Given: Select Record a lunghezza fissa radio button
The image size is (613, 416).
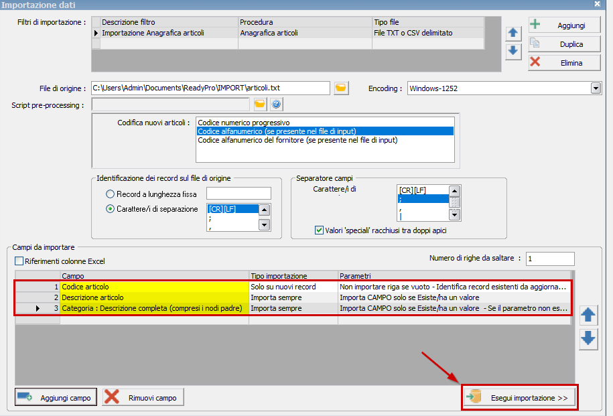Looking at the screenshot, I should click(111, 194).
